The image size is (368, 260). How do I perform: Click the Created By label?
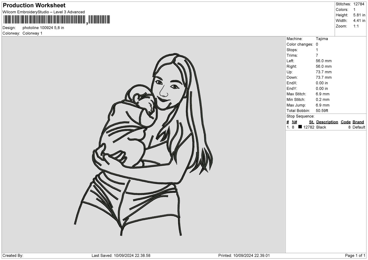(x=13, y=256)
